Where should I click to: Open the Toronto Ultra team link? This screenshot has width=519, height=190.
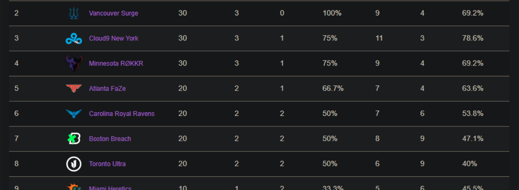coord(107,164)
